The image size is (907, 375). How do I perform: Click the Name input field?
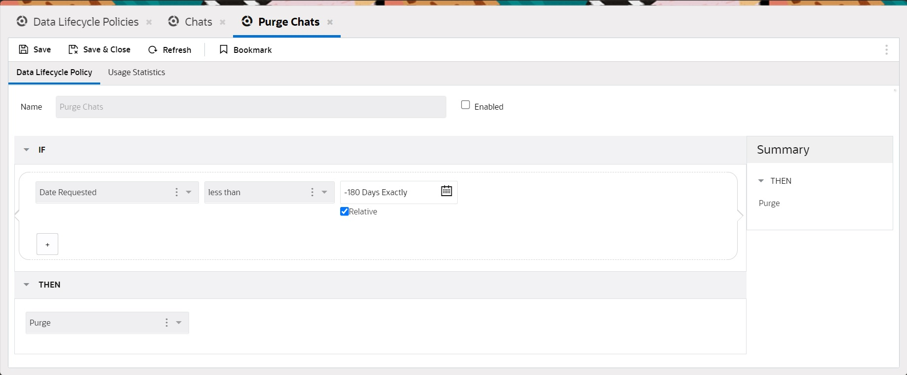(250, 107)
